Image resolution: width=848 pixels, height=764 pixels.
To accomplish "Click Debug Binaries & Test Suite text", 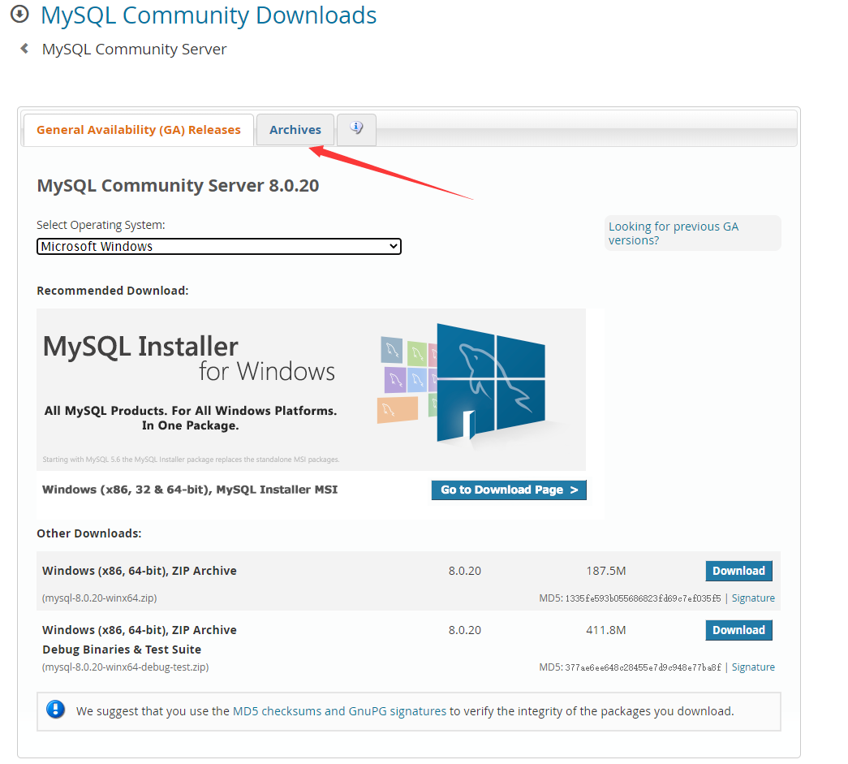I will click(x=122, y=650).
